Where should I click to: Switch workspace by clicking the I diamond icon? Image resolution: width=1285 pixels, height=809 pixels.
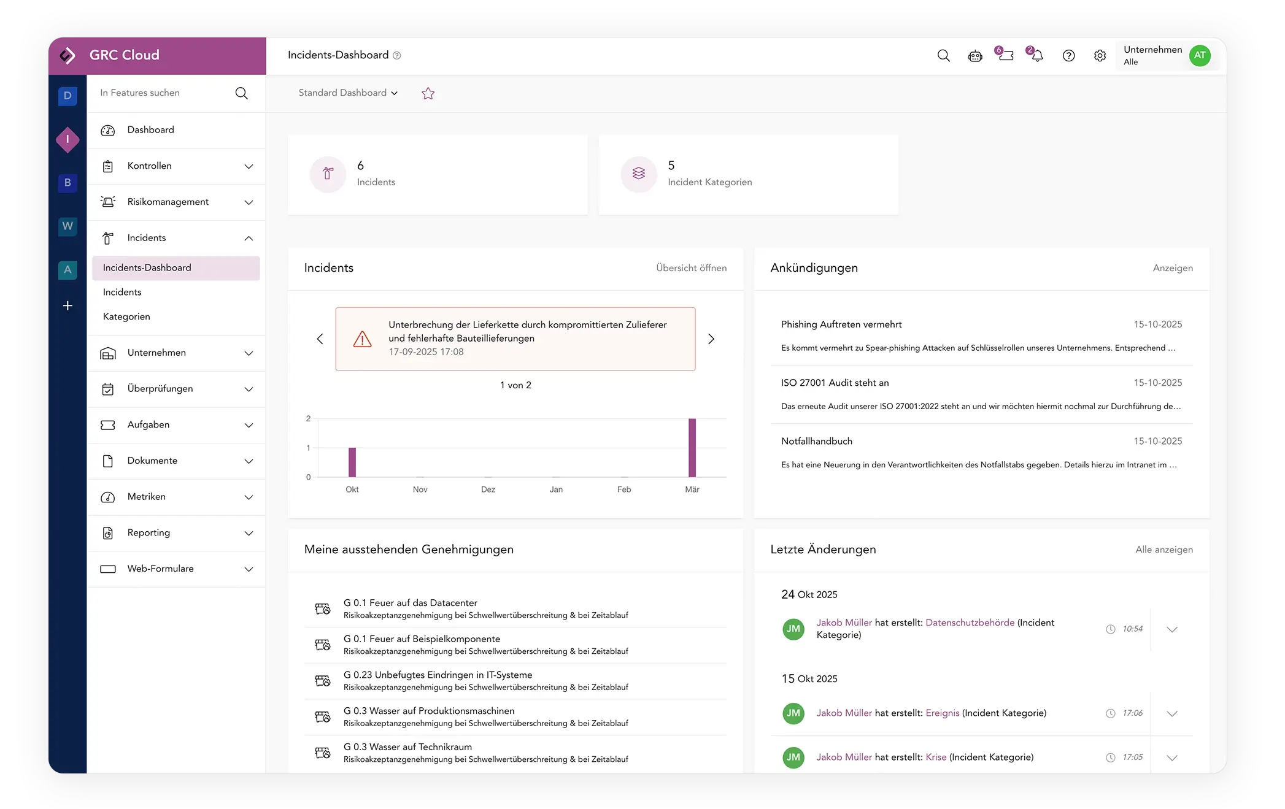point(68,139)
